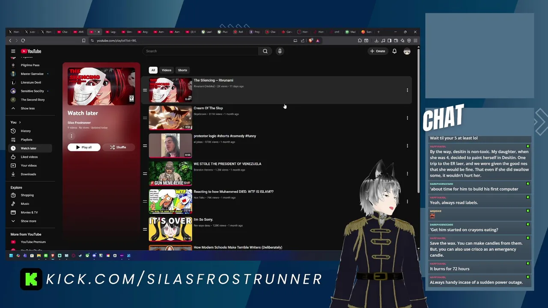Open Xbox app from the taskbar
This screenshot has height=308, width=548.
[87, 256]
